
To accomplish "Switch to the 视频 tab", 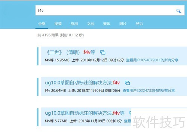I will 58,24.
